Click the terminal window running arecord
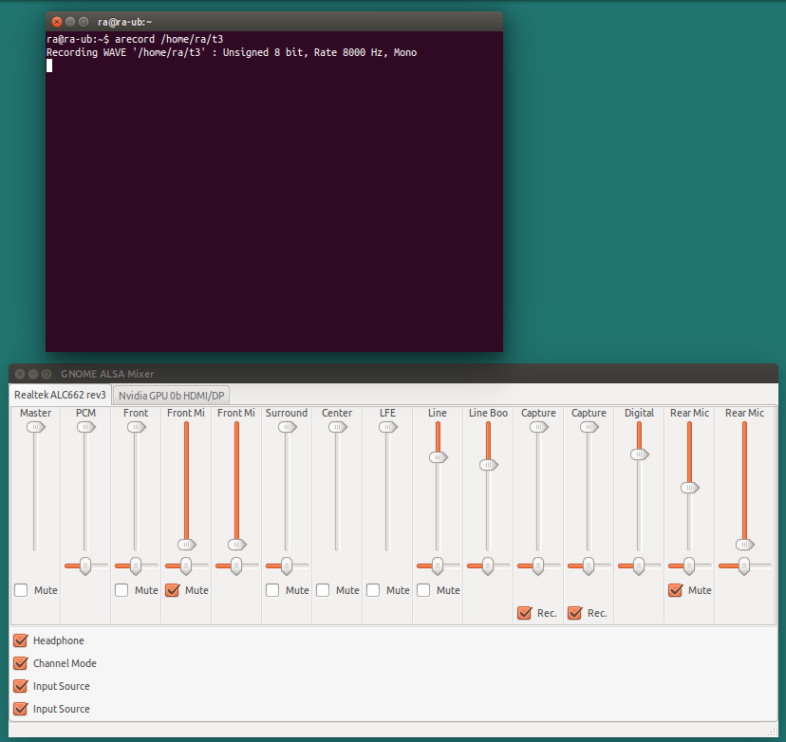The width and height of the screenshot is (786, 742). pyautogui.click(x=273, y=190)
